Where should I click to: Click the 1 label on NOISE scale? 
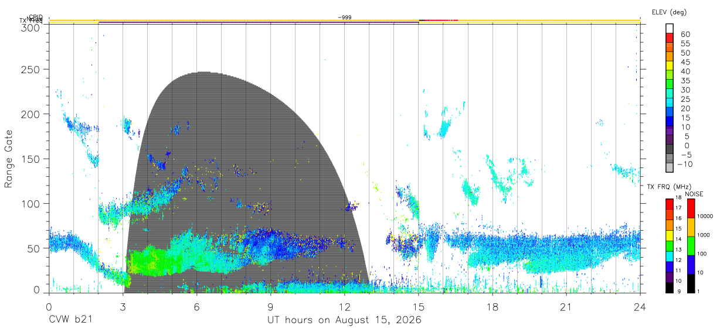(x=699, y=291)
